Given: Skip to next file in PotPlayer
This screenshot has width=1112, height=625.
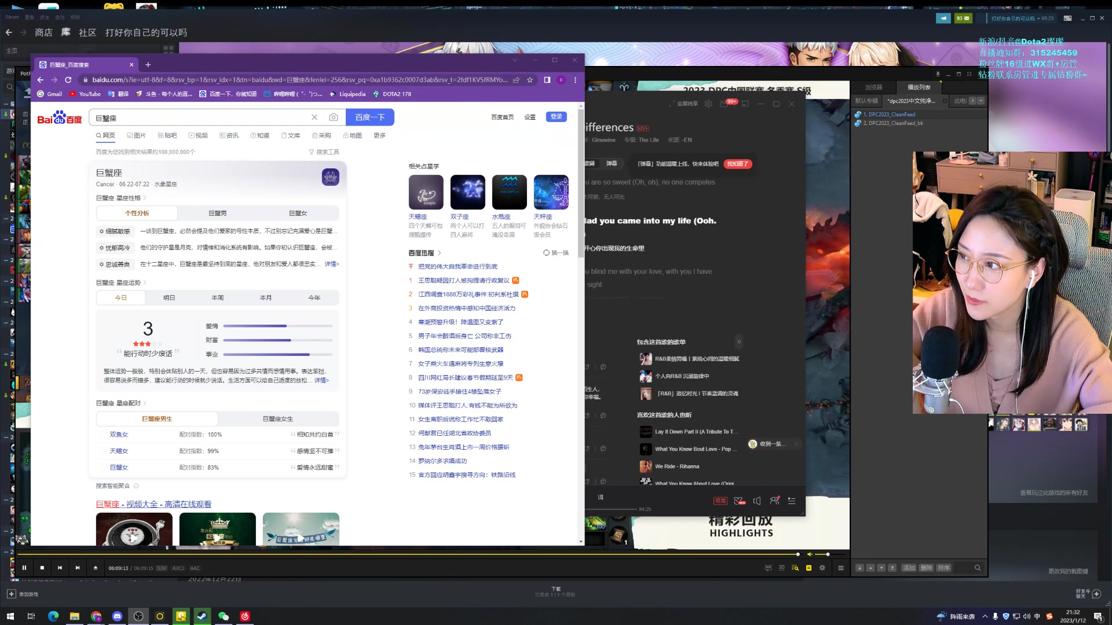Looking at the screenshot, I should (78, 568).
